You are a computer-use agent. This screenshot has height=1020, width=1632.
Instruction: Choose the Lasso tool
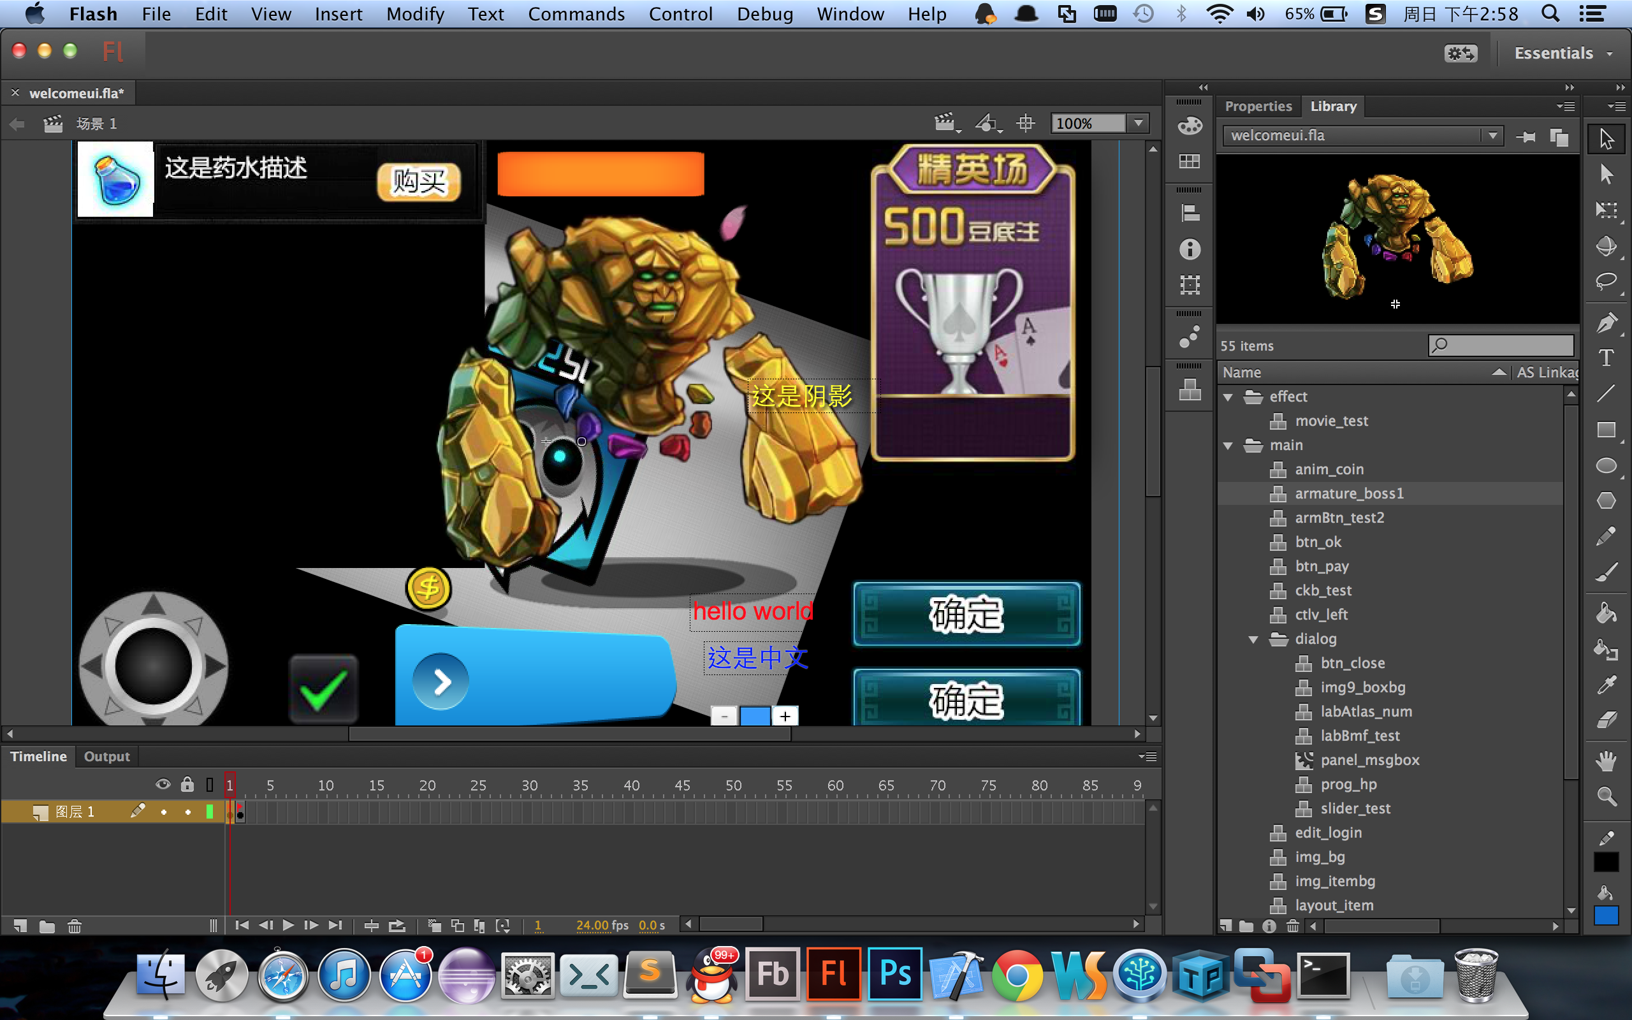coord(1606,281)
